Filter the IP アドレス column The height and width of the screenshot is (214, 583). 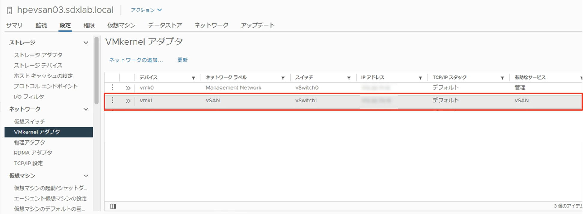click(420, 78)
